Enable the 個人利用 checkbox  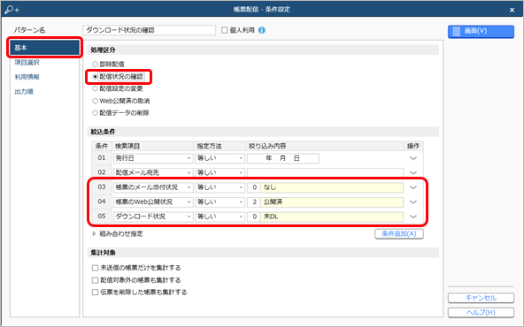coord(225,30)
